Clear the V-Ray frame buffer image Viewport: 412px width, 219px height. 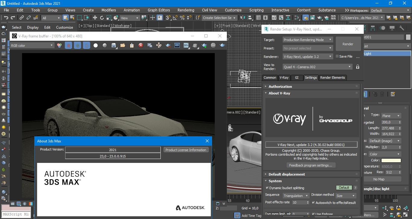coord(141,46)
